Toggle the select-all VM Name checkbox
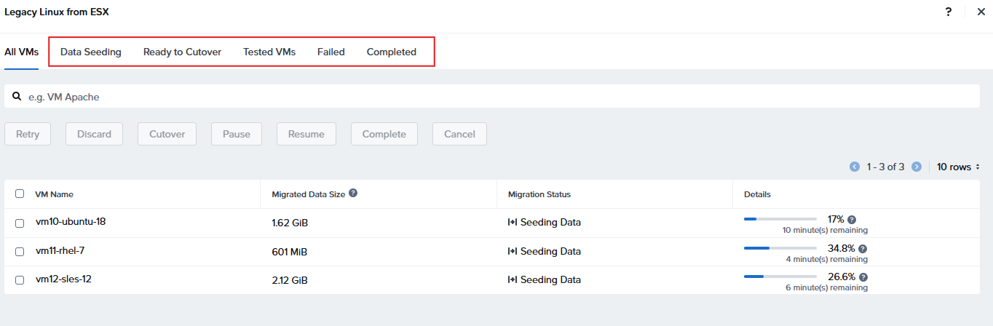The height and width of the screenshot is (326, 993). pyautogui.click(x=20, y=194)
